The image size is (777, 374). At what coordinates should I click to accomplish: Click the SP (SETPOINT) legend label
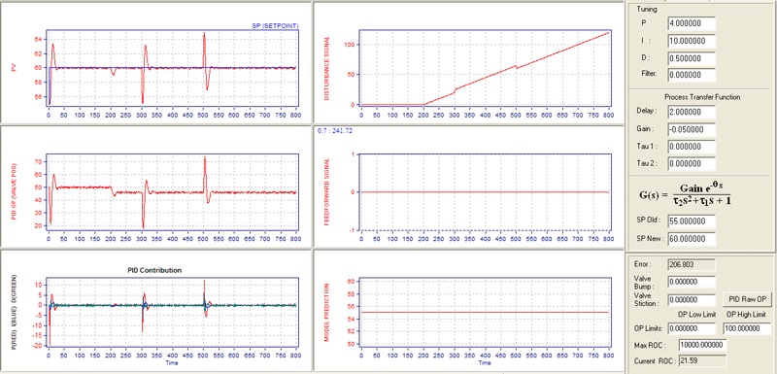pyautogui.click(x=275, y=25)
